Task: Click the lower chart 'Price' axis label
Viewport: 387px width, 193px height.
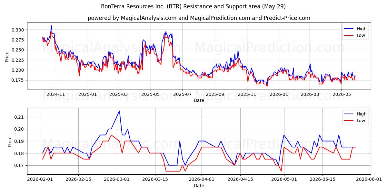Action: [9, 141]
